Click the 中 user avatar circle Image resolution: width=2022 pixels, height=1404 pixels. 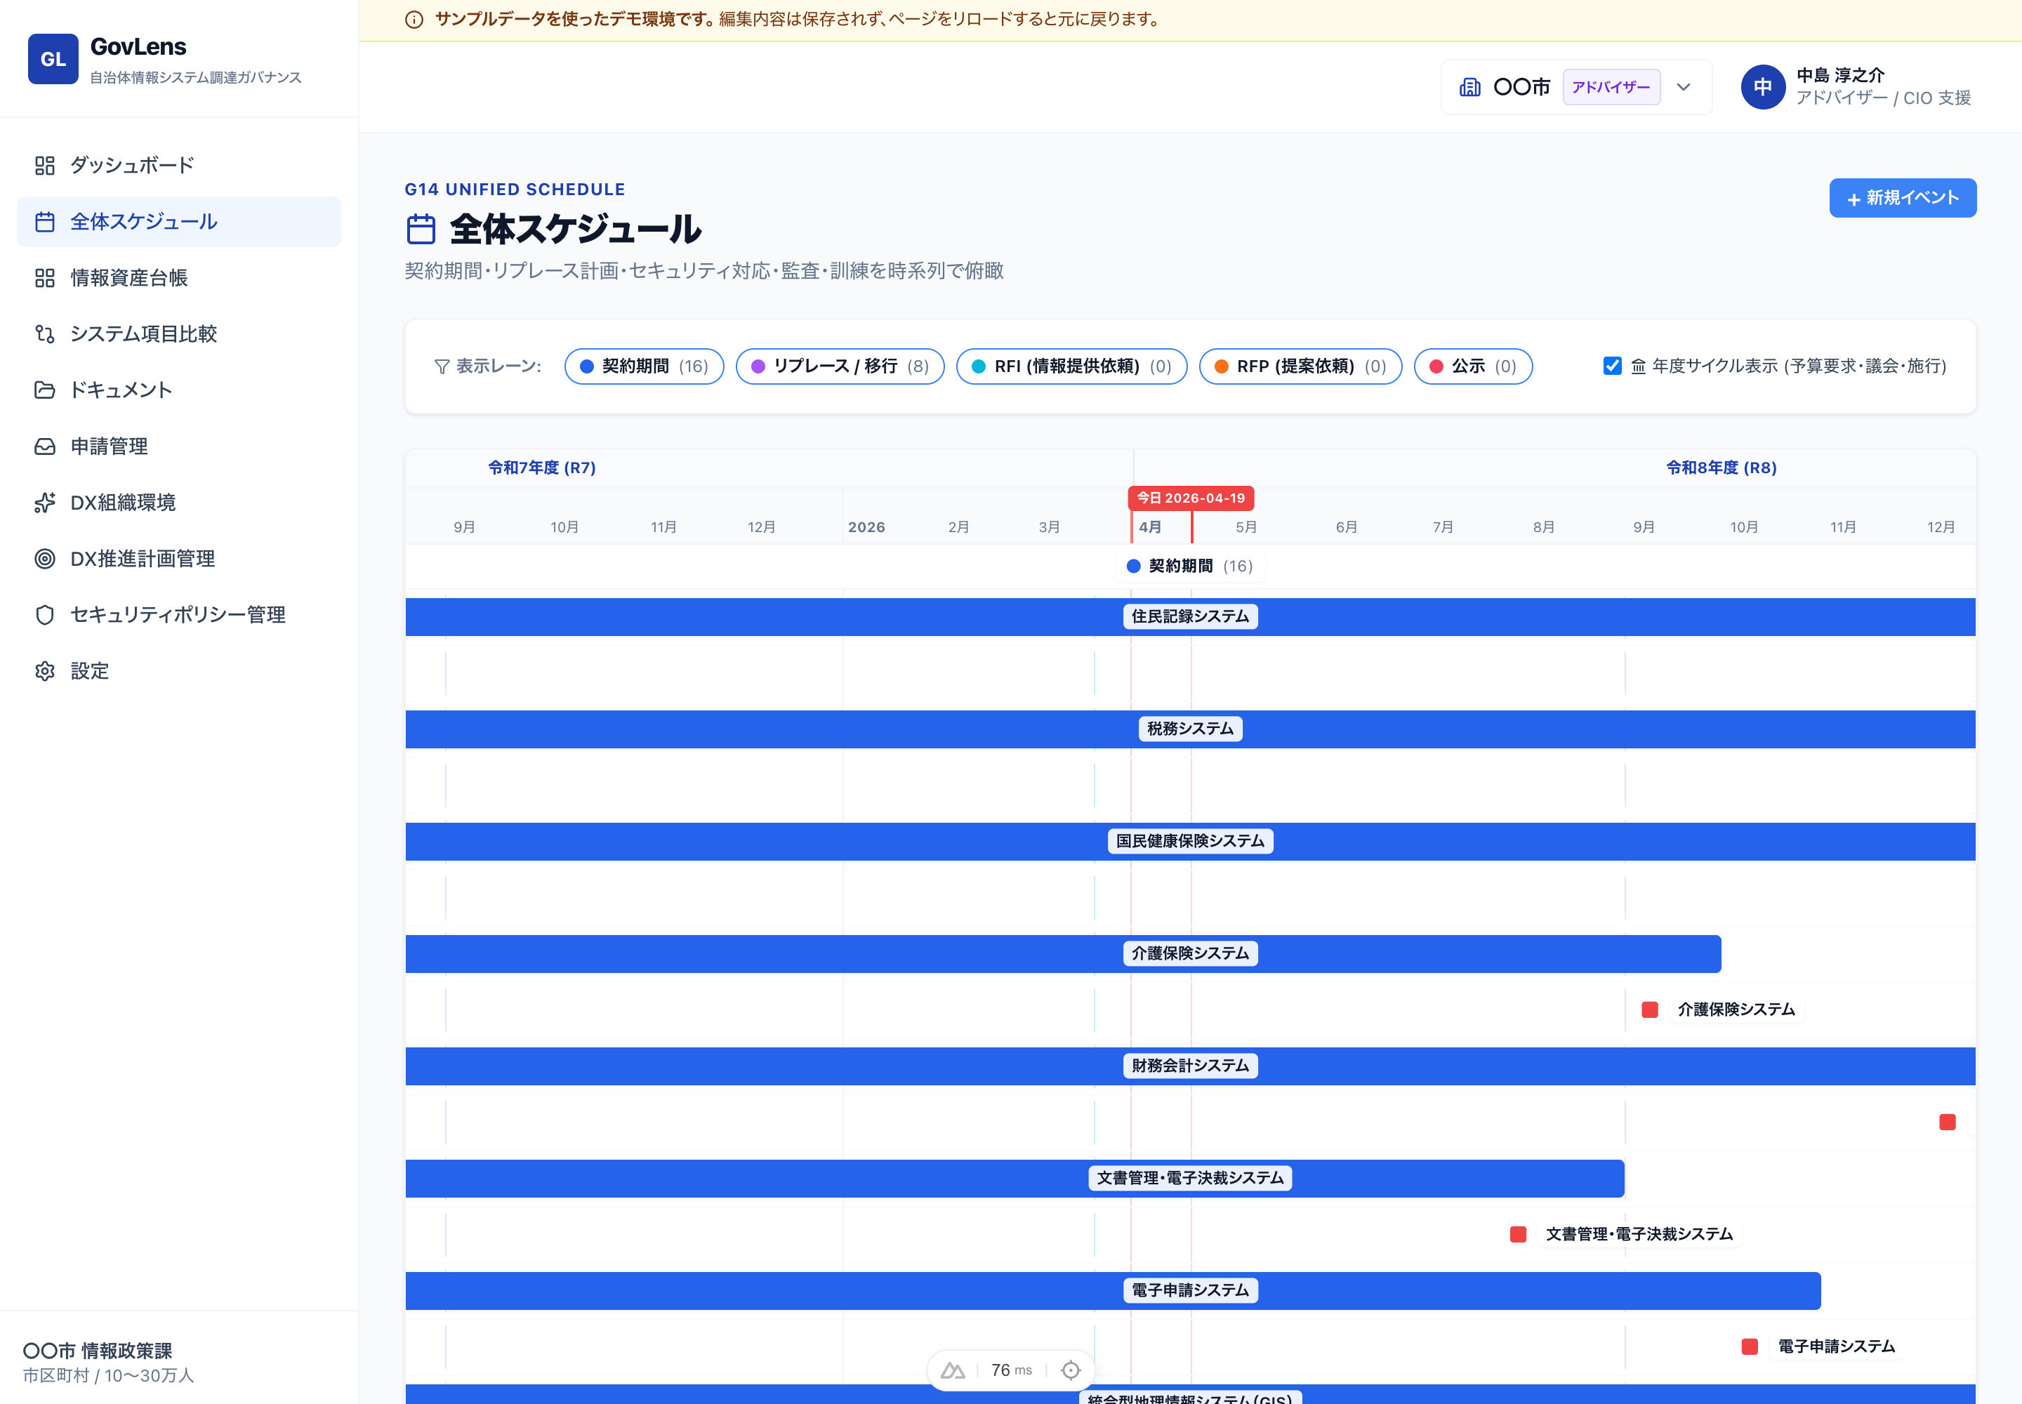[1762, 87]
